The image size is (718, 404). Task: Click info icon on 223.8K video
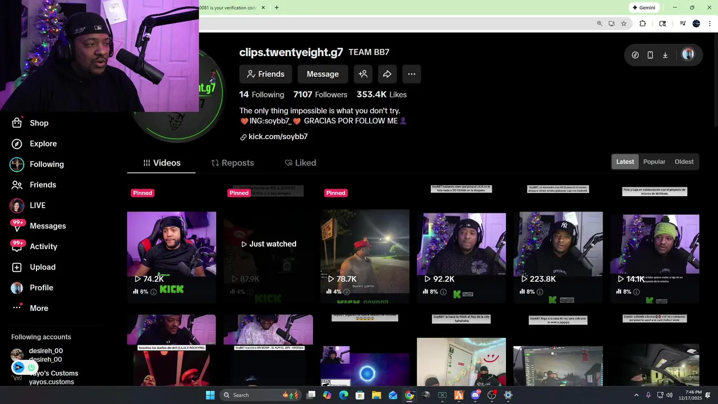(540, 292)
